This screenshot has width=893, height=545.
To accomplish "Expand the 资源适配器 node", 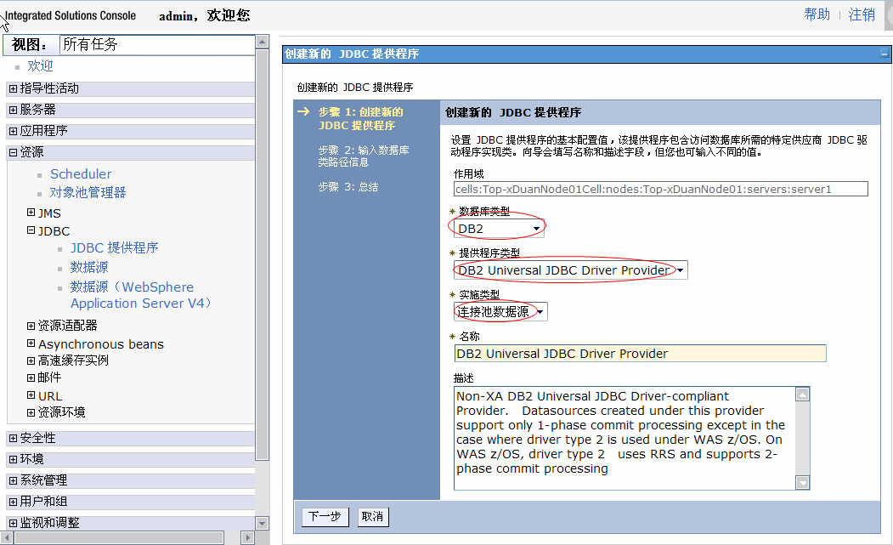I will [x=31, y=326].
